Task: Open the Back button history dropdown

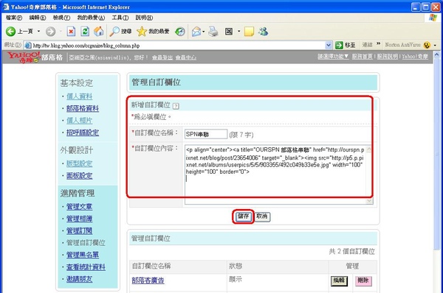Action: tap(38, 31)
